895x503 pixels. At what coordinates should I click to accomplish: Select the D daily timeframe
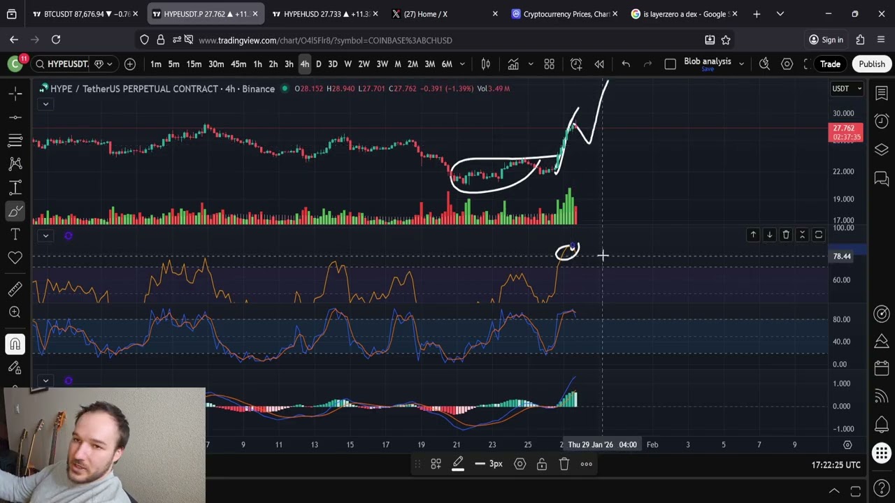pos(318,64)
